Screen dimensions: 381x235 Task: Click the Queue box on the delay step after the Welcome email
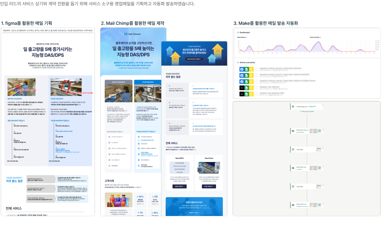click(x=319, y=149)
